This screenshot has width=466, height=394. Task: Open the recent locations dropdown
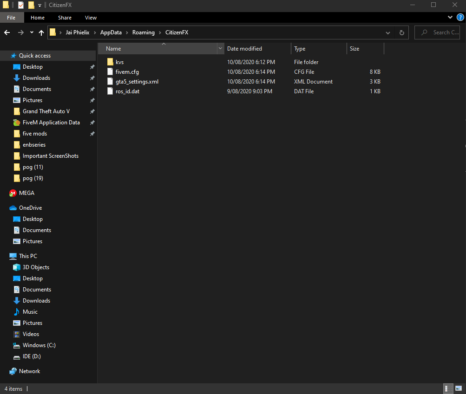point(32,32)
